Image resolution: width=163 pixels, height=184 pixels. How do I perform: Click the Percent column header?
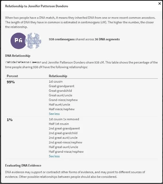[x=12, y=76]
